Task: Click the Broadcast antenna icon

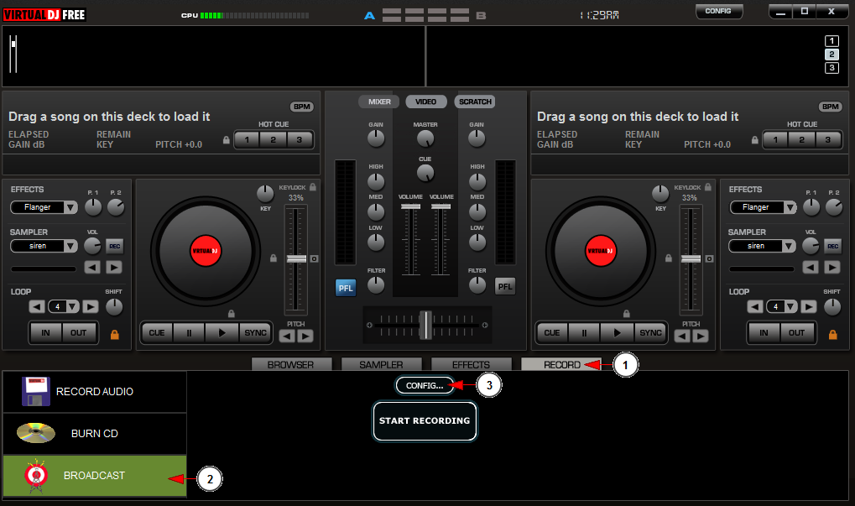Action: click(36, 476)
